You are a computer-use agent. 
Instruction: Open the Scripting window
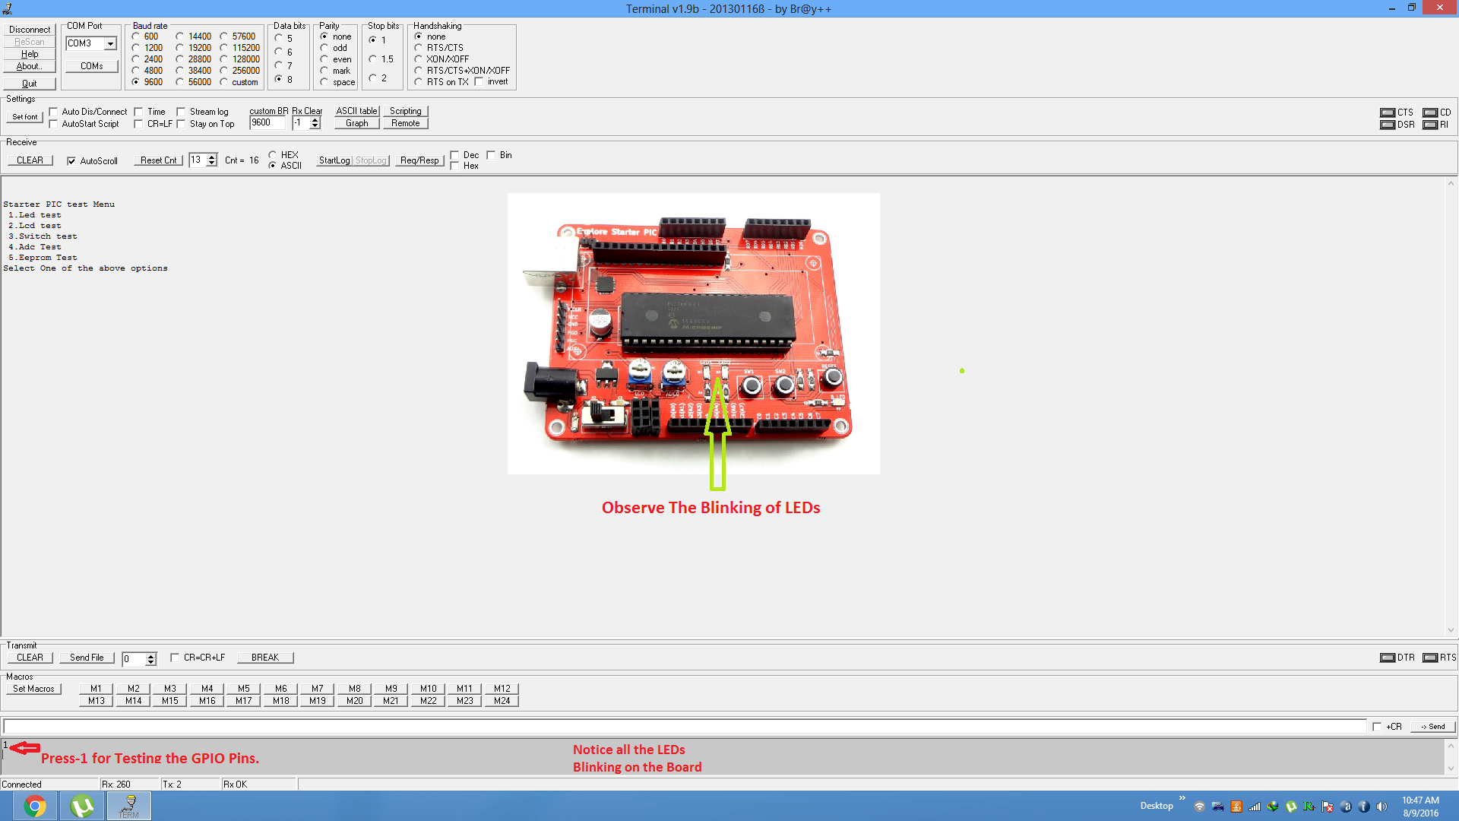[406, 111]
